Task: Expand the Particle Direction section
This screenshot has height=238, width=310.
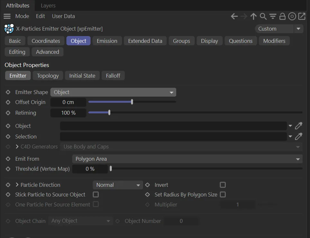Action: click(17, 185)
